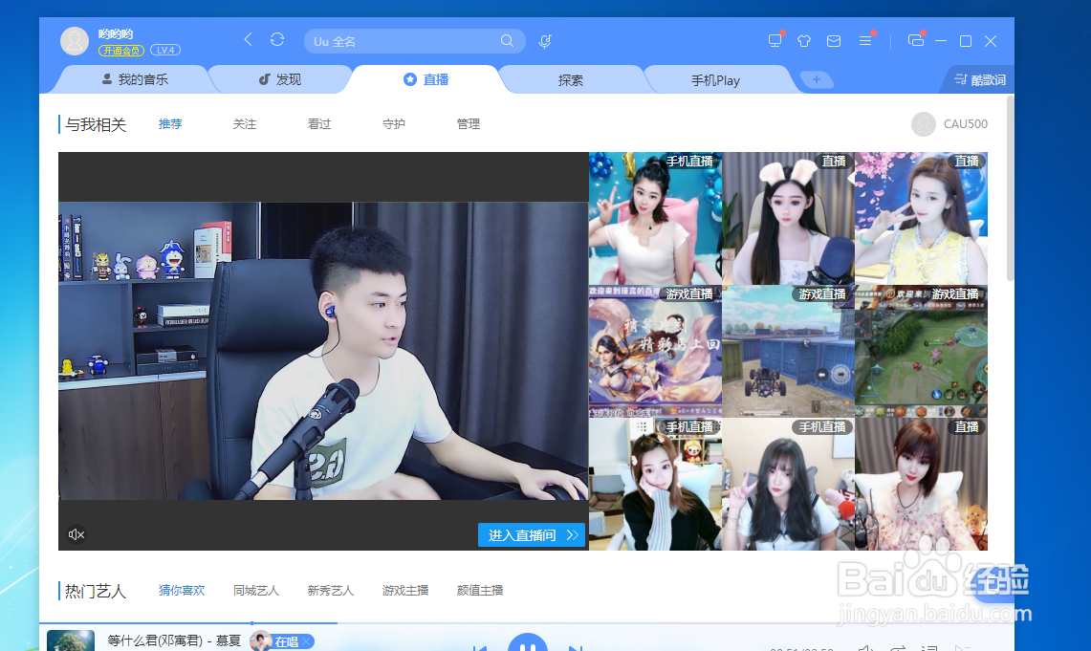Open the album cover of the playing song
This screenshot has width=1091, height=651.
click(70, 640)
